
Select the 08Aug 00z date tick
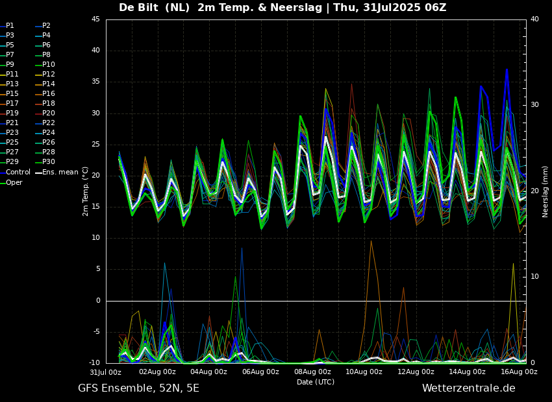click(x=312, y=372)
